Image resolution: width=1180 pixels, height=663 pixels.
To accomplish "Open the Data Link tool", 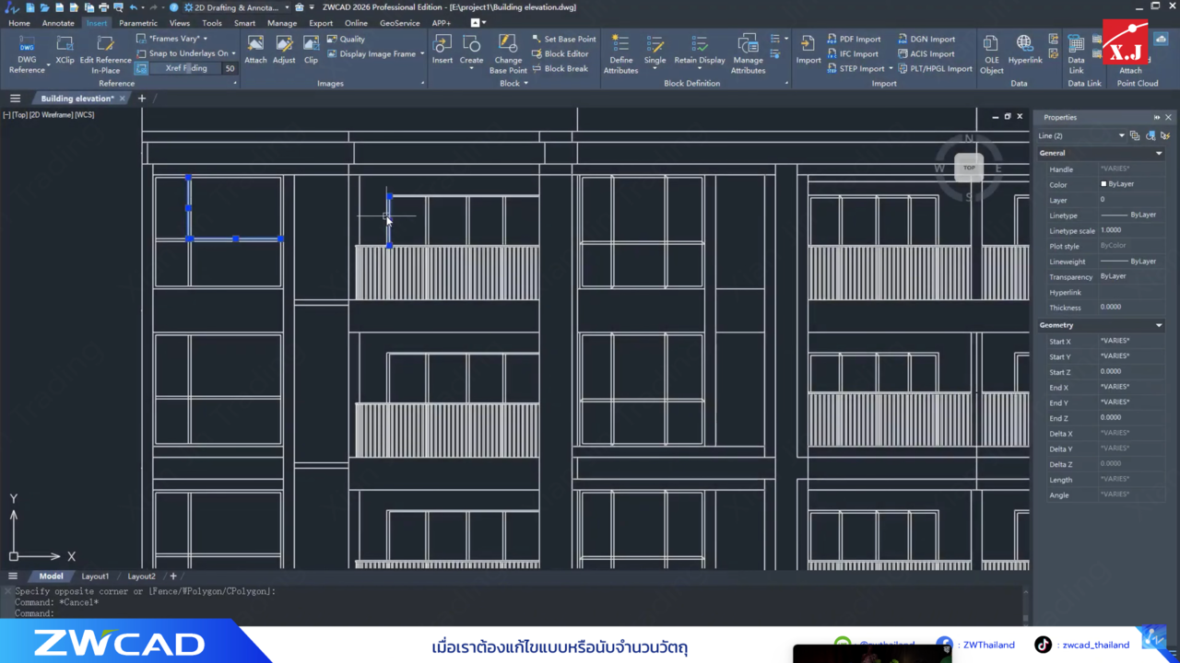I will [1076, 54].
